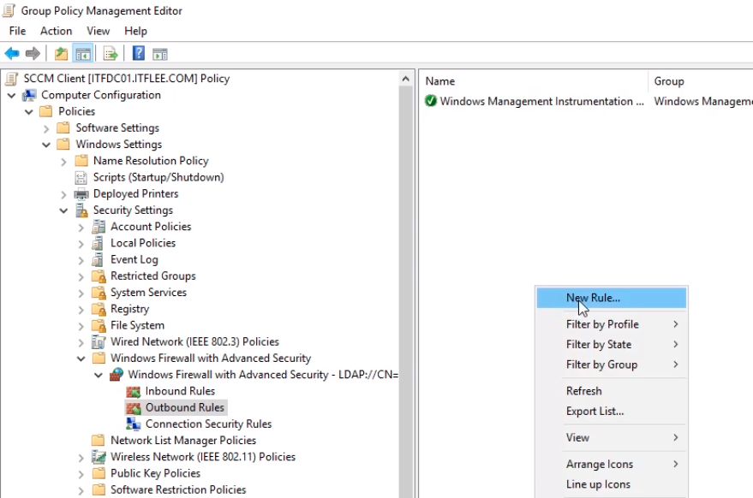Select Refresh in context menu

(x=612, y=391)
